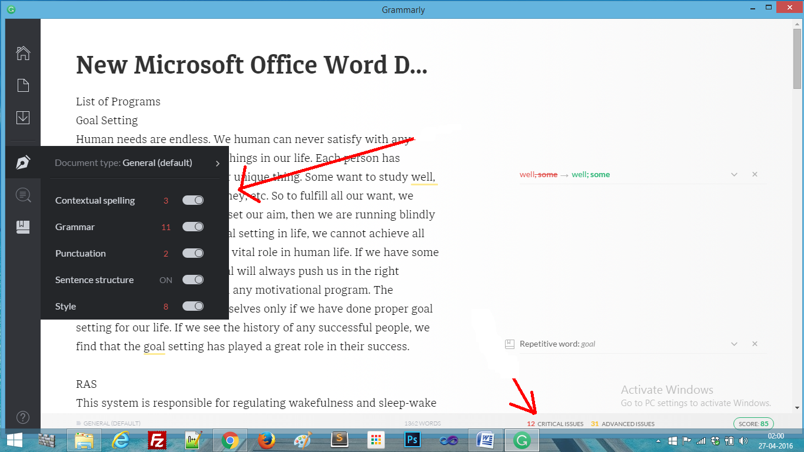The height and width of the screenshot is (452, 804).
Task: Click the document title heading
Action: coord(252,65)
